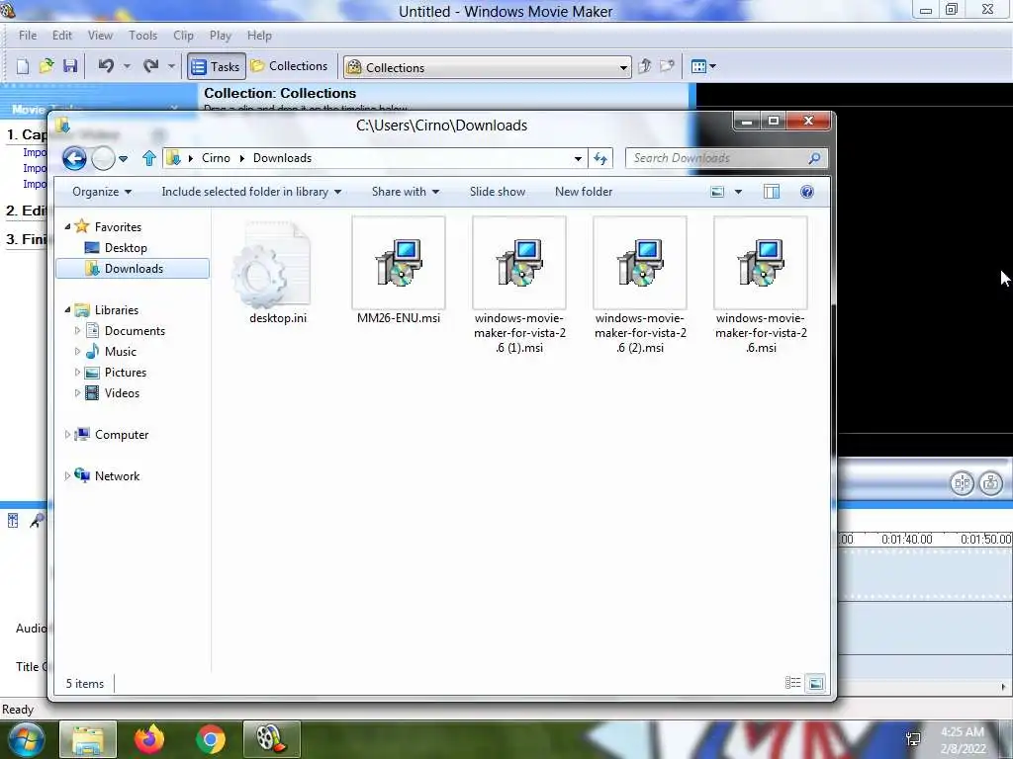Click Slide show in the Explorer toolbar
Viewport: 1013px width, 759px height.
498,192
